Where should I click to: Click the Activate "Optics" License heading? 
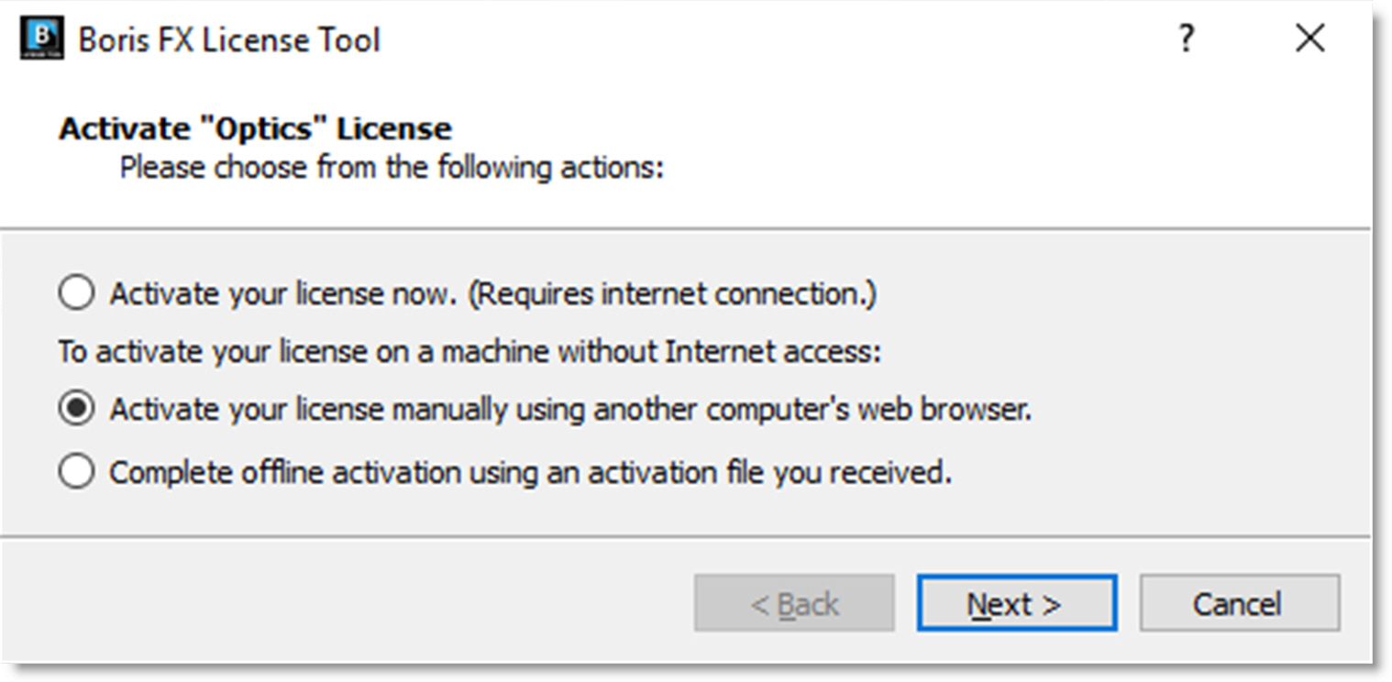[x=255, y=128]
